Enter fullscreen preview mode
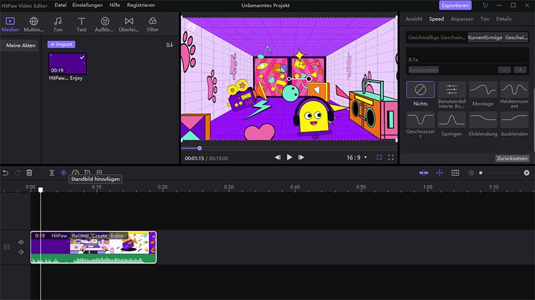Viewport: 535px width, 300px height. 391,157
